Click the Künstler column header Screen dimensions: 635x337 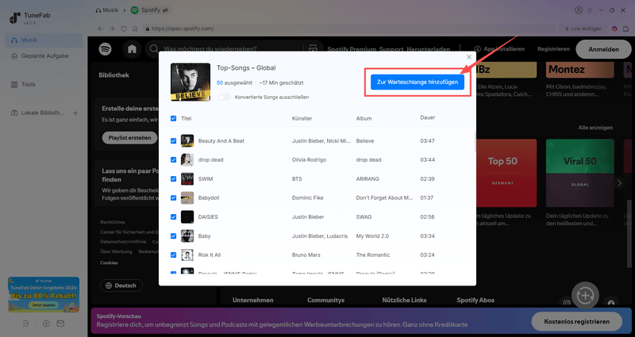pyautogui.click(x=302, y=118)
